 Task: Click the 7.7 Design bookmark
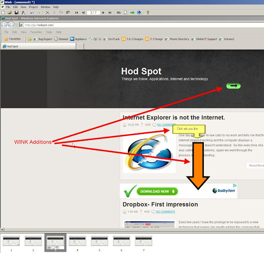154,39
